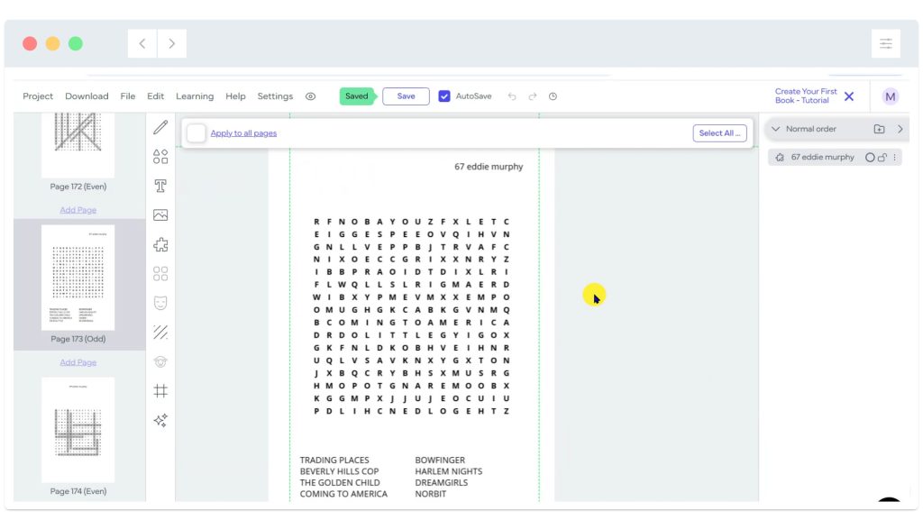Click the BOWFINGER word list entry
This screenshot has width=923, height=529.
tap(440, 461)
